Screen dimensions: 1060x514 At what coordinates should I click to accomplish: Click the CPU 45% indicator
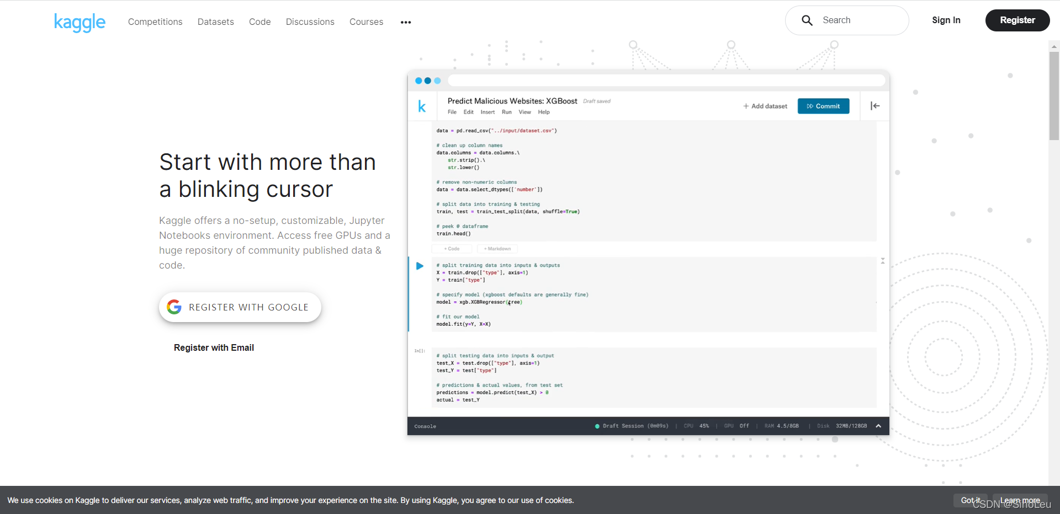click(696, 426)
